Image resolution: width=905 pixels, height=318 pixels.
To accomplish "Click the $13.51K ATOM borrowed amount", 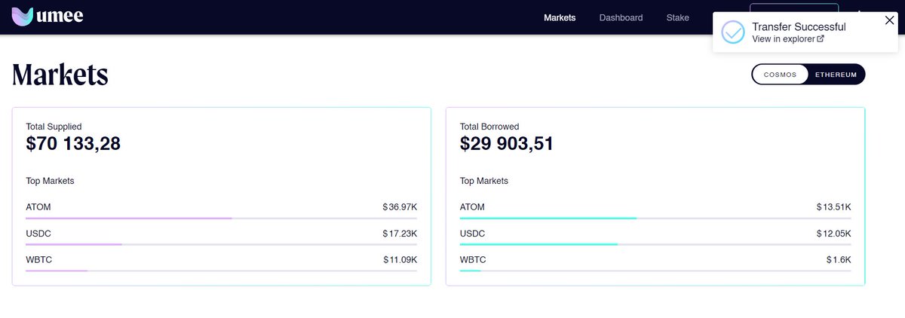I will coord(834,206).
